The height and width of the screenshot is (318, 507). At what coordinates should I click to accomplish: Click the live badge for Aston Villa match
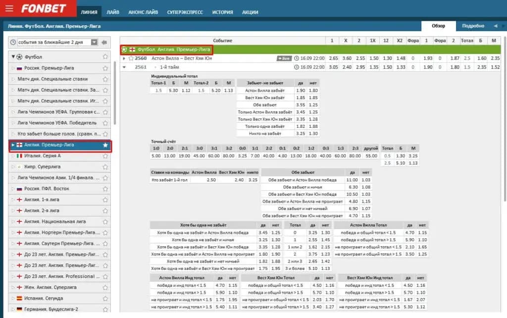pyautogui.click(x=284, y=58)
